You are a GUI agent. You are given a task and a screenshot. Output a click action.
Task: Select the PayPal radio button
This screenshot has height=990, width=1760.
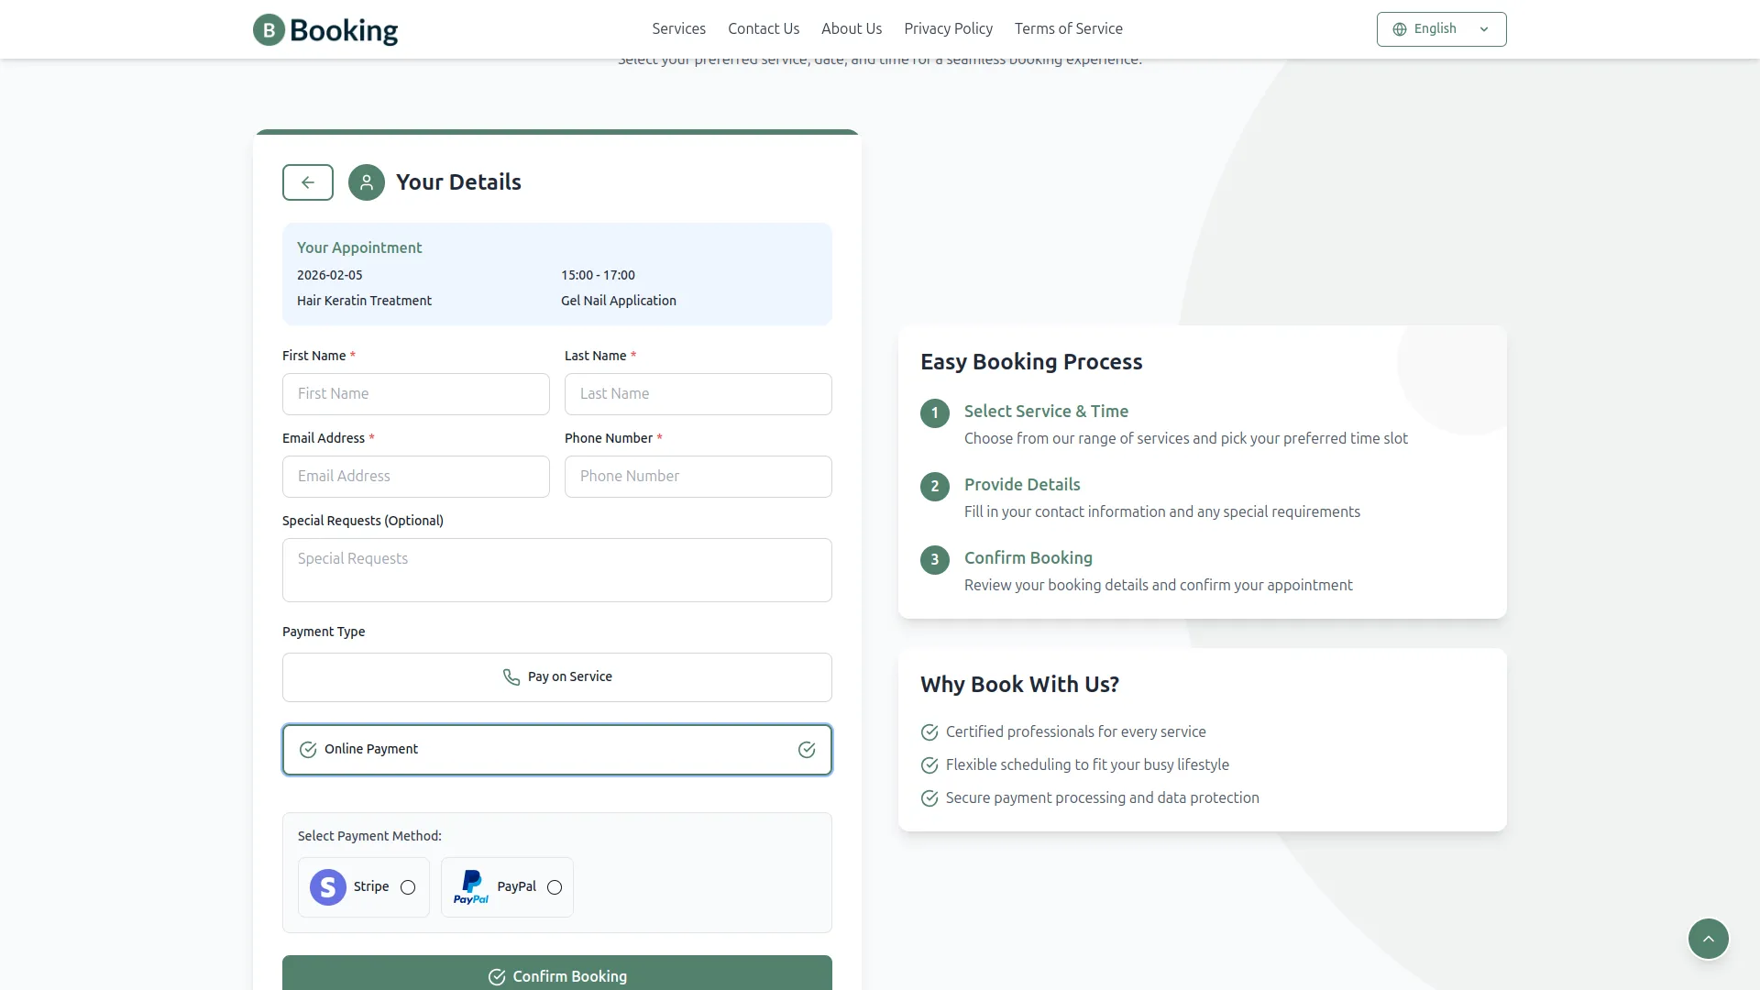[555, 887]
